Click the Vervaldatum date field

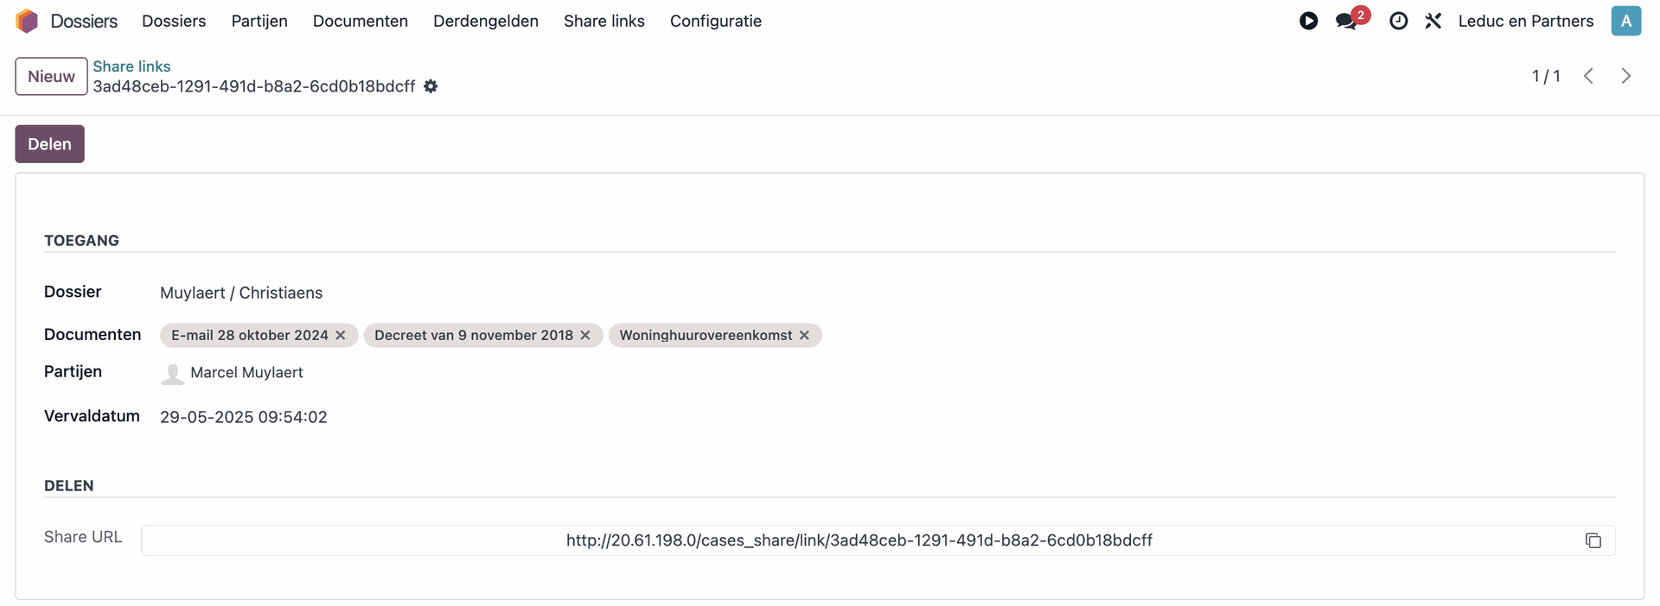click(243, 417)
